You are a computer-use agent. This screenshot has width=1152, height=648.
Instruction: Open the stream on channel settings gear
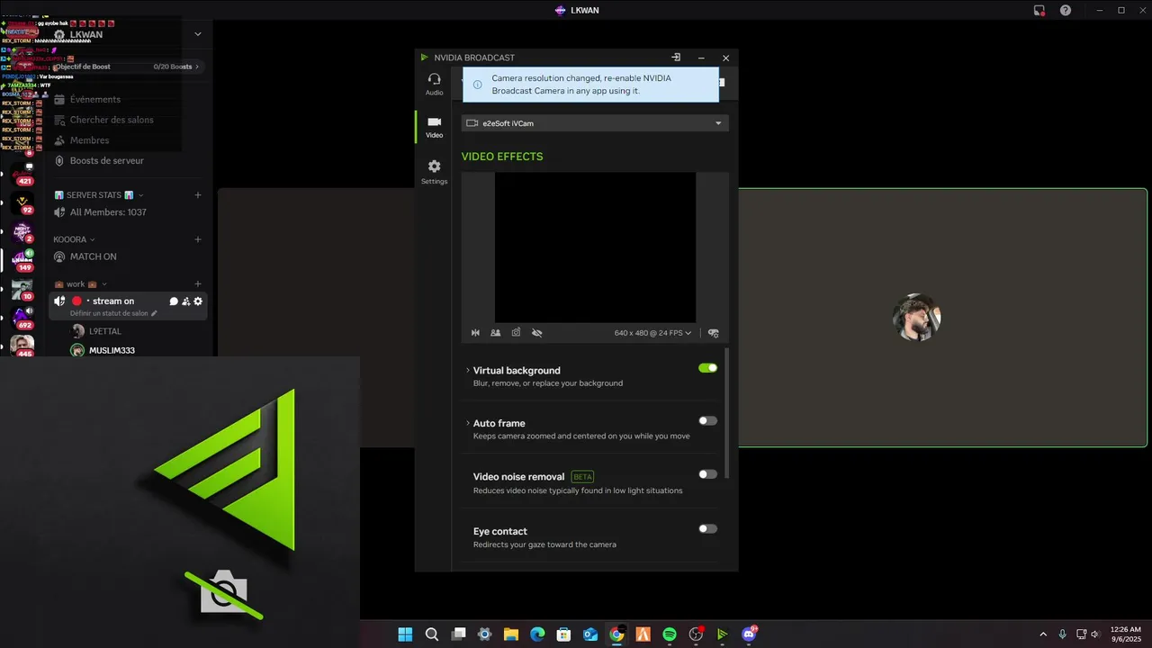(198, 301)
